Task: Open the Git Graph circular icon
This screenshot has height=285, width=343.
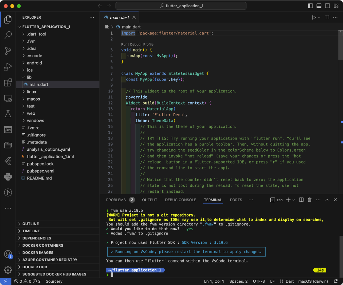Action: [8, 192]
